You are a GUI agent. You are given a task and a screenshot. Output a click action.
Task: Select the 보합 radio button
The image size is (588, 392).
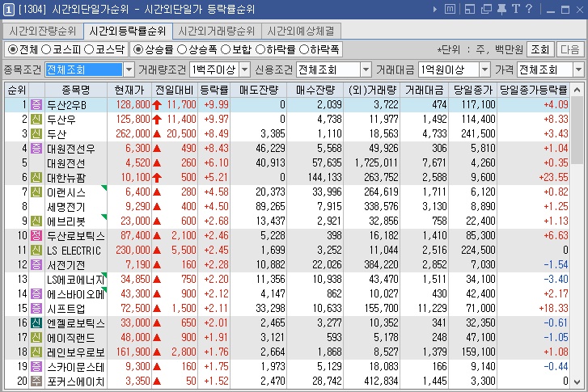pos(226,49)
